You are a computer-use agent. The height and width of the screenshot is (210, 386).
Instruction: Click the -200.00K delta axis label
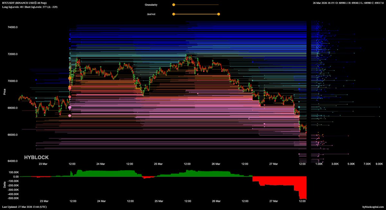click(13, 186)
